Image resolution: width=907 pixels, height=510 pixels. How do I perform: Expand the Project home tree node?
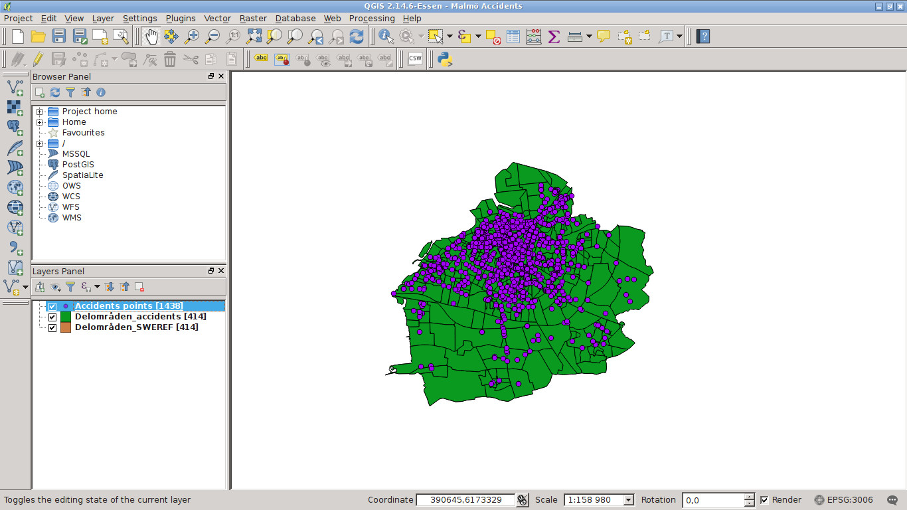[40, 112]
